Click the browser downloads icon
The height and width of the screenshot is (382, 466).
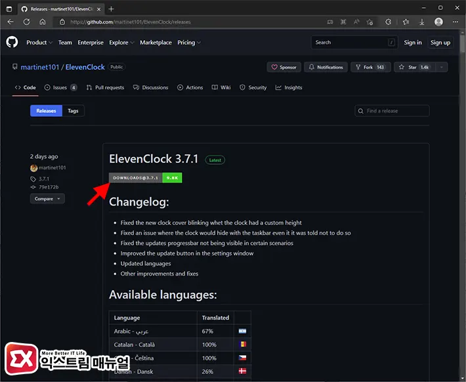point(422,22)
